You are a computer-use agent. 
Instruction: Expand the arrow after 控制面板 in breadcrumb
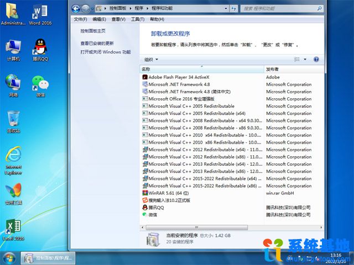pyautogui.click(x=131, y=9)
